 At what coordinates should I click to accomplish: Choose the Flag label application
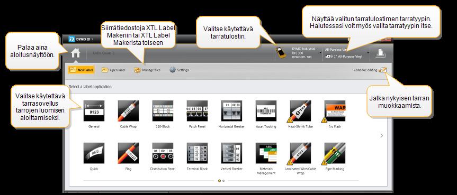pos(128,153)
